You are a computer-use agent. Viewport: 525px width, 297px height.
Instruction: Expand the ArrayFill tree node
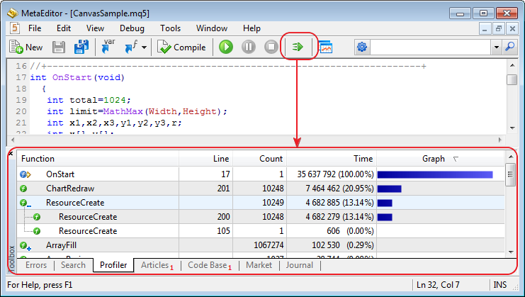25,245
